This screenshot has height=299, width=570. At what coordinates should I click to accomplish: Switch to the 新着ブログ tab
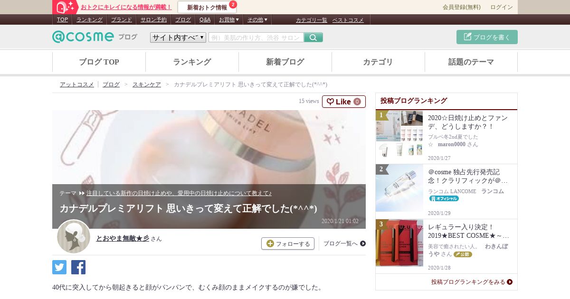[285, 62]
